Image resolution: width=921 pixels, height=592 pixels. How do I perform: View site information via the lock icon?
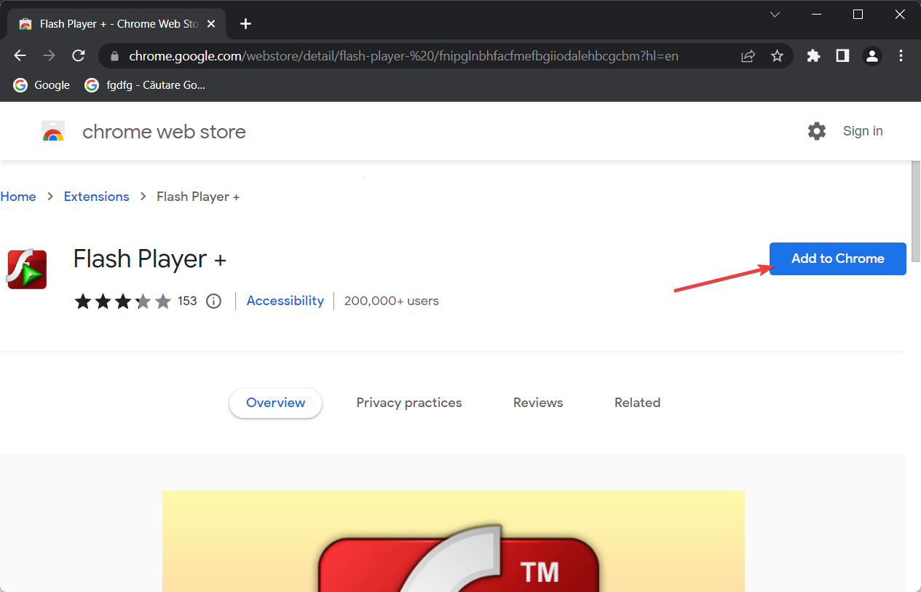[114, 56]
